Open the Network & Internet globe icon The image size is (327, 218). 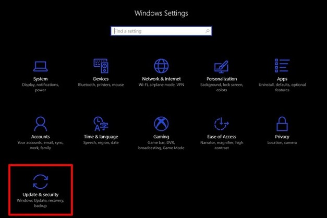pyautogui.click(x=161, y=66)
